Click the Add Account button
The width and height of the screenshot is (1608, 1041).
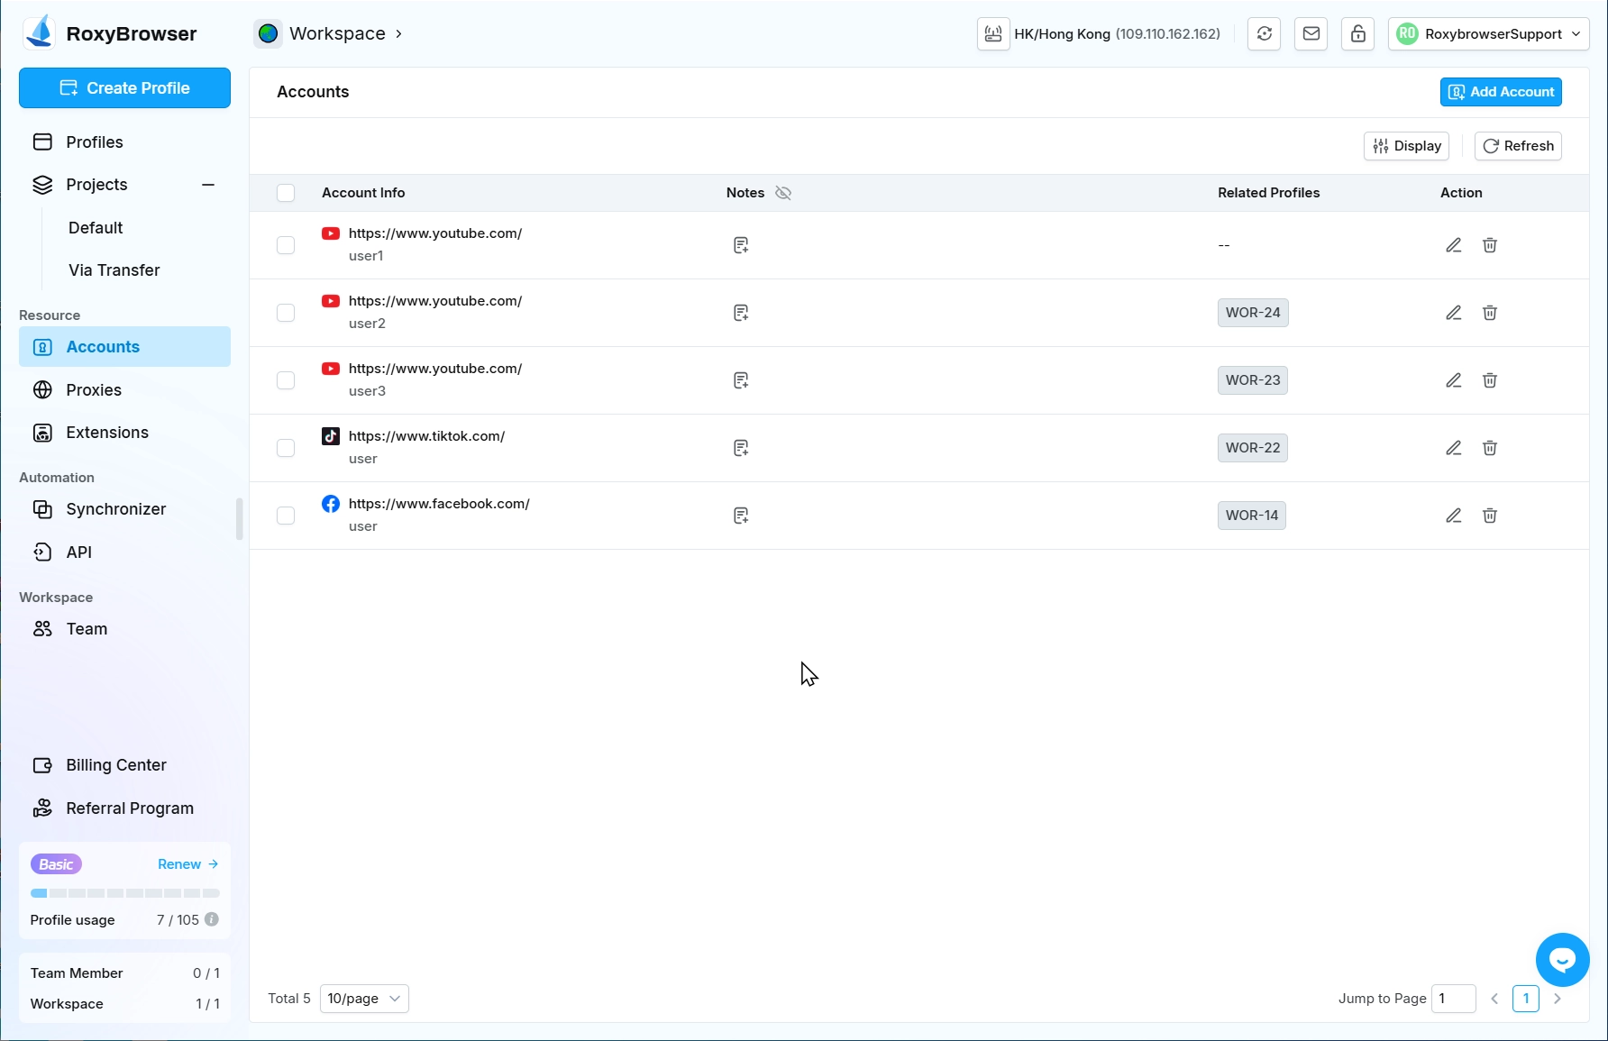(x=1501, y=92)
